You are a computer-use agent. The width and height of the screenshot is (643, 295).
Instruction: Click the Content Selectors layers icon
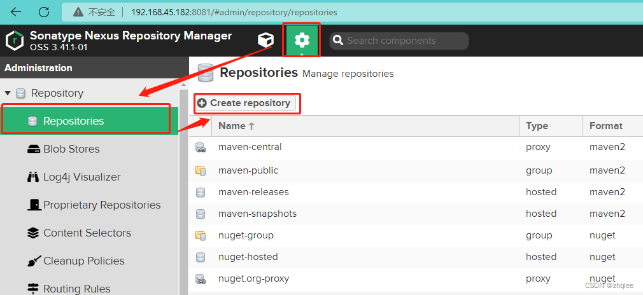tap(33, 233)
